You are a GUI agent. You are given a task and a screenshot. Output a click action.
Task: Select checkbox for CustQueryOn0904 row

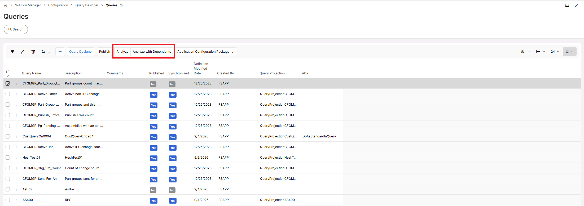click(8, 136)
